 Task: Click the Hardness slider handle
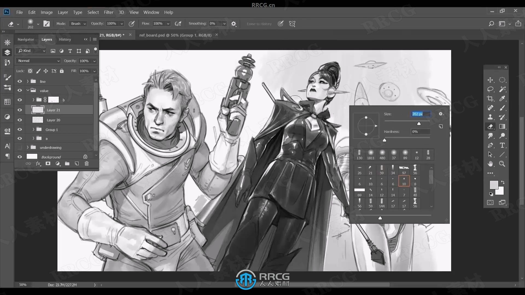click(x=384, y=140)
